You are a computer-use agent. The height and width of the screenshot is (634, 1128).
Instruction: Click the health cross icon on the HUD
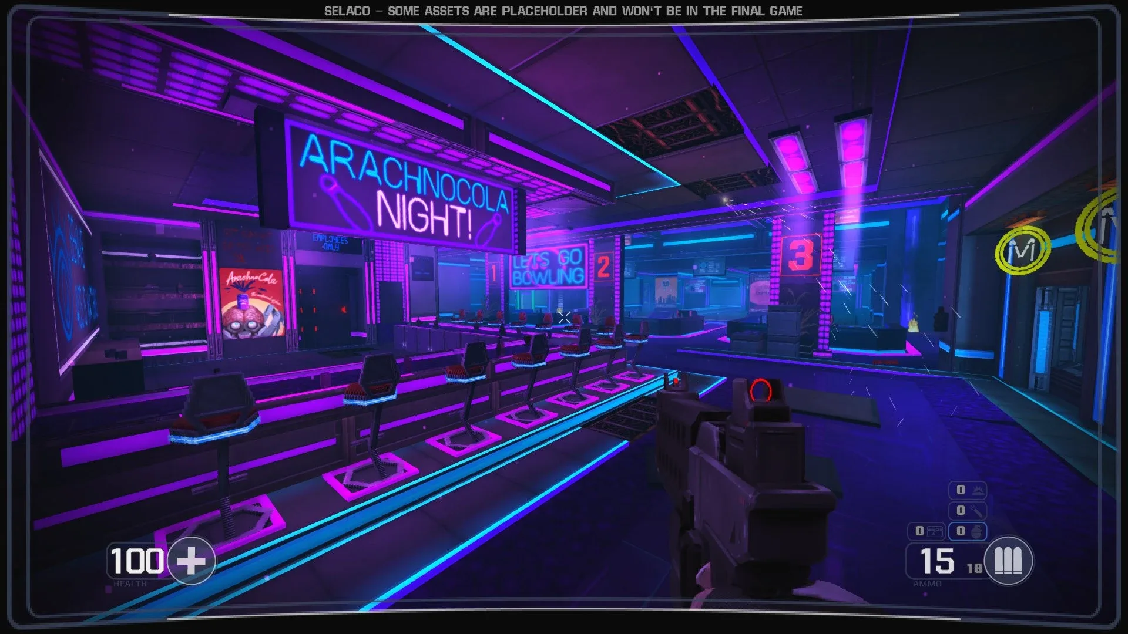192,561
